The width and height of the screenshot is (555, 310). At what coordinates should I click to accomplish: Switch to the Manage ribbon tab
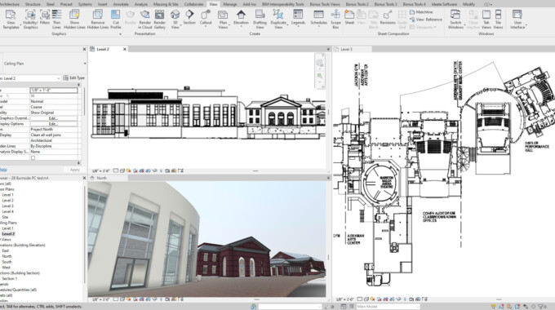(229, 4)
